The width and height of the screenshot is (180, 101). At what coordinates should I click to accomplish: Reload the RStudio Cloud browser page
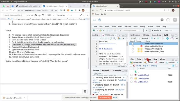click(101, 10)
